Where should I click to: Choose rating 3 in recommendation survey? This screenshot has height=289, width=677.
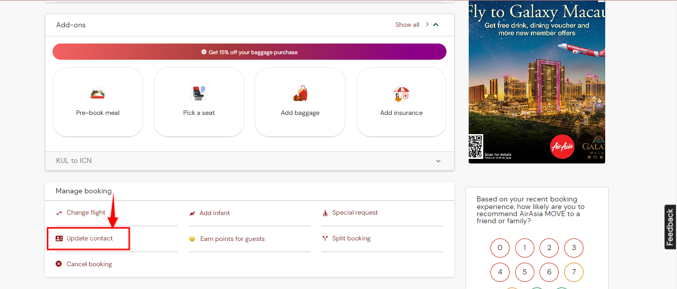point(574,248)
